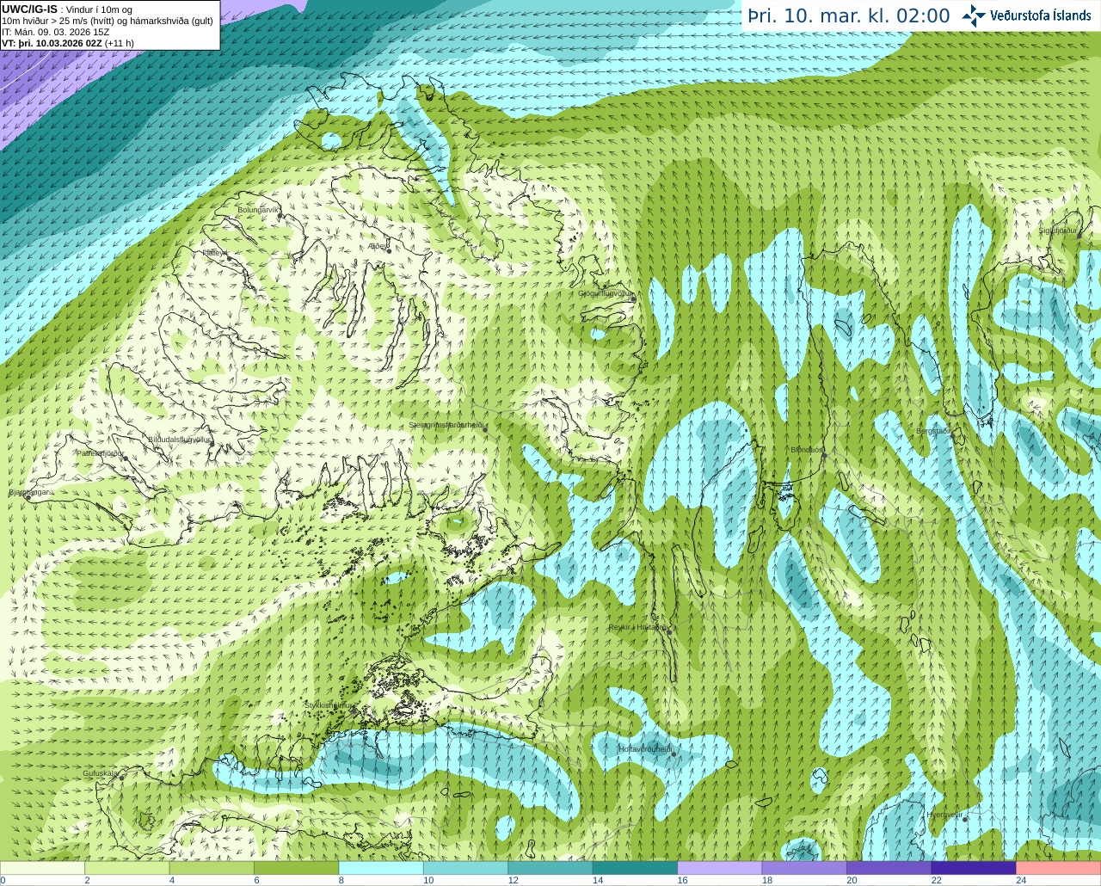
Task: Select the 2–4 m/s legend swatch
Action: (128, 868)
